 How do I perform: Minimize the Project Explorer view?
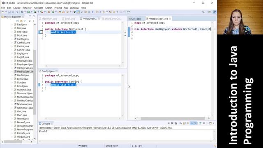30,16
